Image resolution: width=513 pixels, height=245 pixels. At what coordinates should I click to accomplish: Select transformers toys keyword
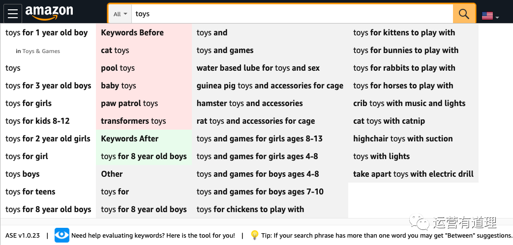[133, 121]
